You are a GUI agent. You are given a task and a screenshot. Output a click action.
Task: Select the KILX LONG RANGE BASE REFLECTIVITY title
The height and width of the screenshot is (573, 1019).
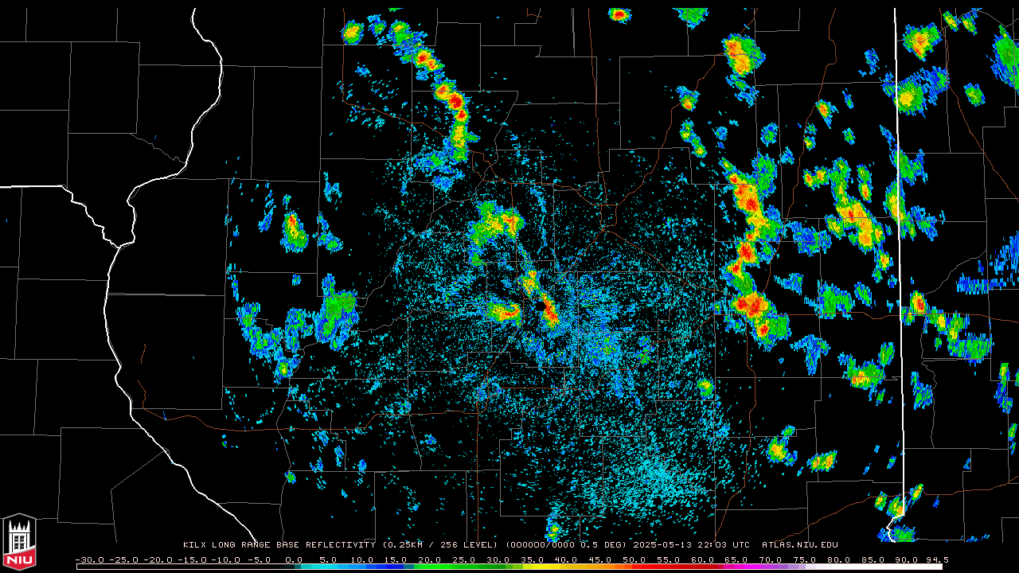tap(279, 545)
